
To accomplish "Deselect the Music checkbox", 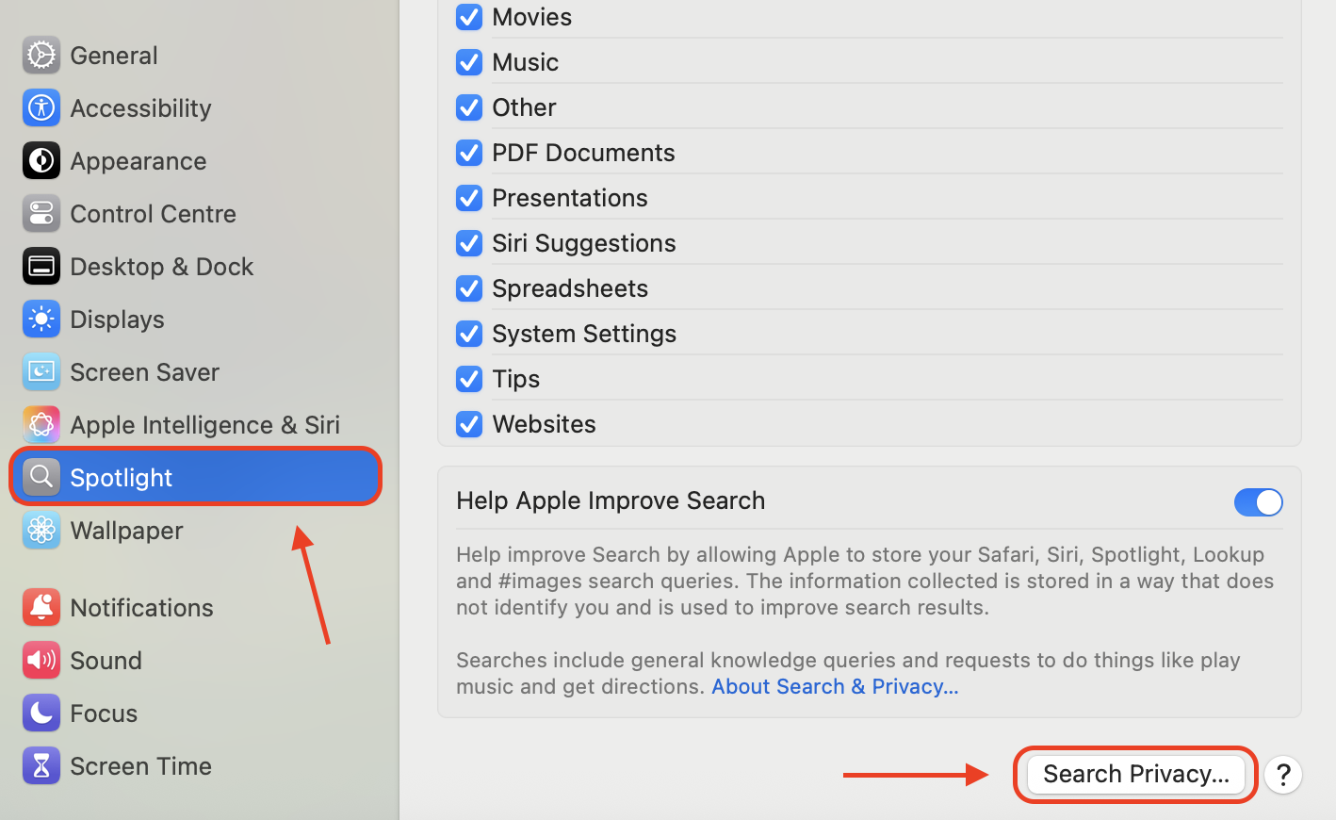I will 468,62.
